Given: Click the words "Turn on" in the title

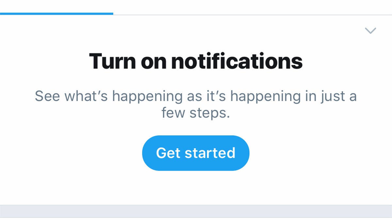Looking at the screenshot, I should [x=127, y=61].
